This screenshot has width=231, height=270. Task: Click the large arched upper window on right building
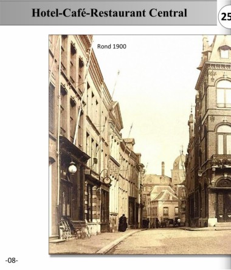224,93
